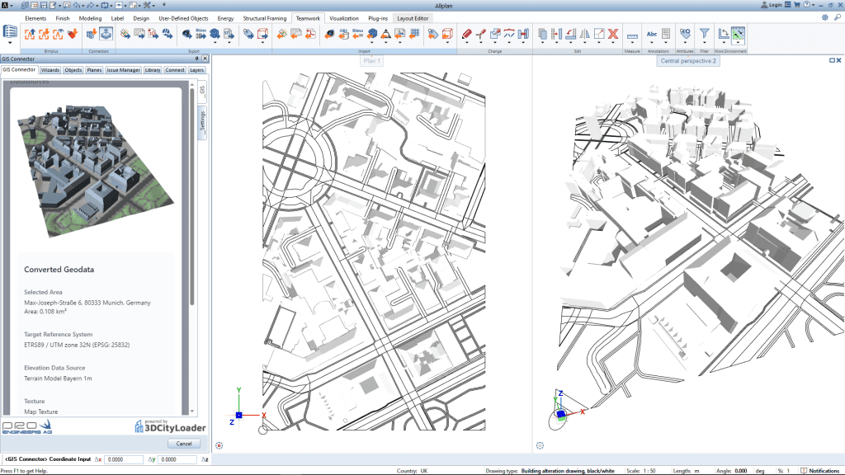Open the Issue Manager tab
The image size is (845, 475).
tap(122, 70)
